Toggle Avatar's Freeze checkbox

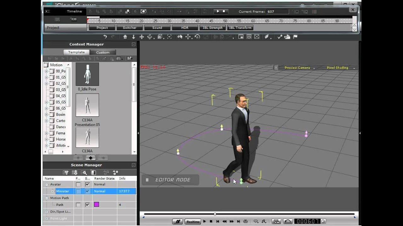(78, 184)
